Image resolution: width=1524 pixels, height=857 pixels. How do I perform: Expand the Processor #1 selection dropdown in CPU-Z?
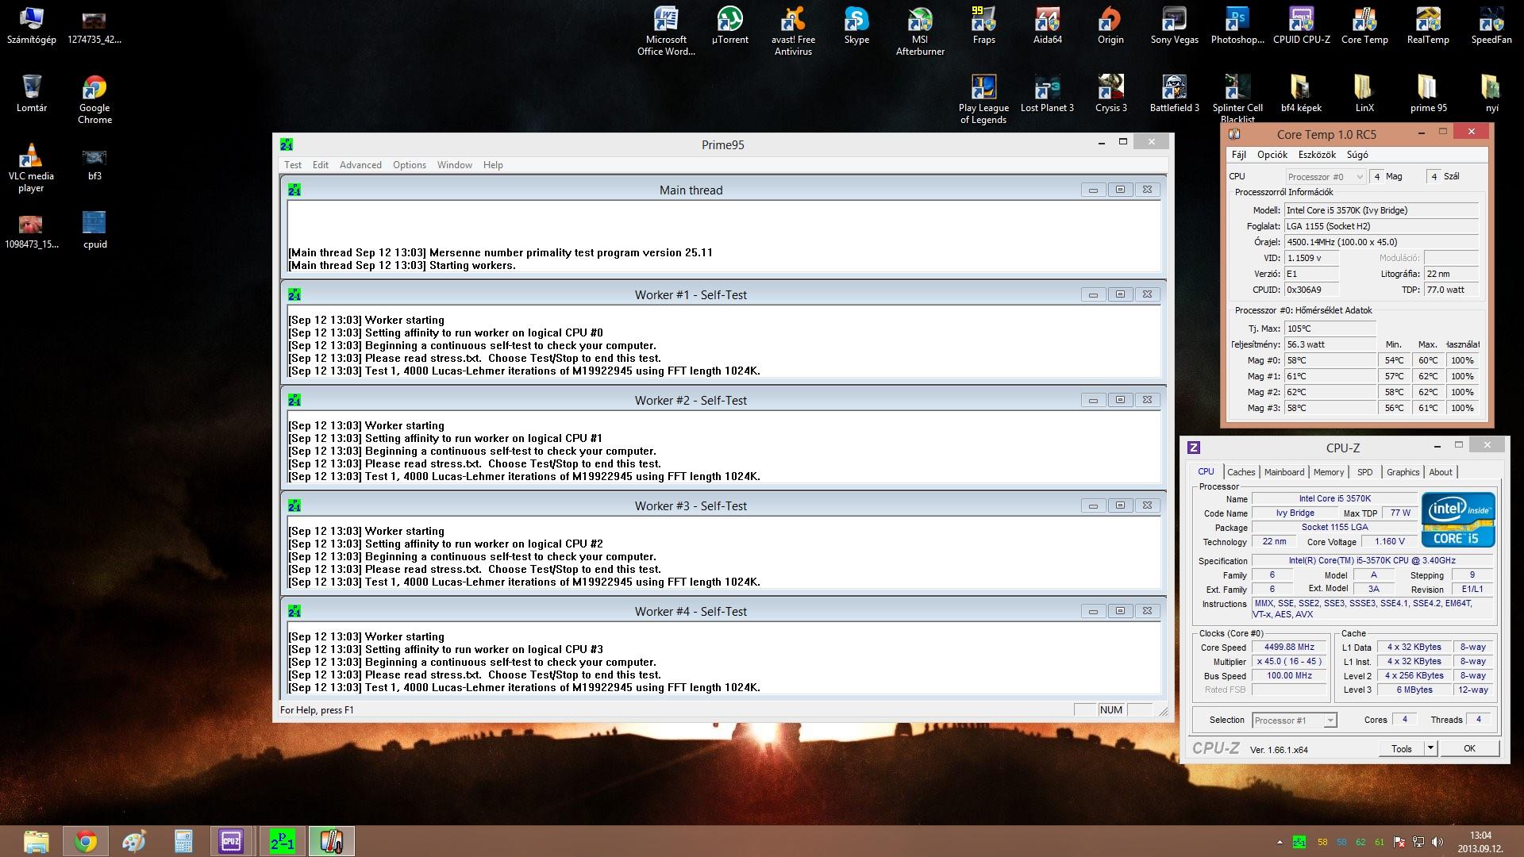pyautogui.click(x=1295, y=721)
